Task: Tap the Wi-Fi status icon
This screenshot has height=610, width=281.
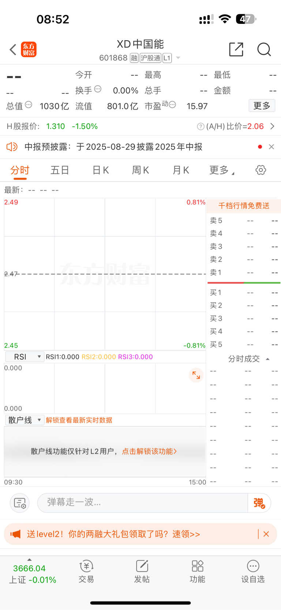Action: [225, 19]
